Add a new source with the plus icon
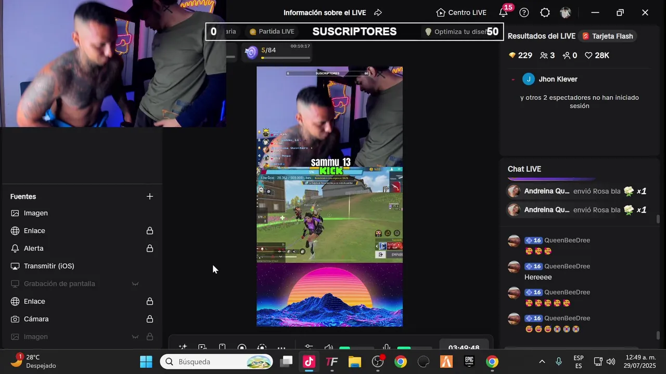 [150, 196]
